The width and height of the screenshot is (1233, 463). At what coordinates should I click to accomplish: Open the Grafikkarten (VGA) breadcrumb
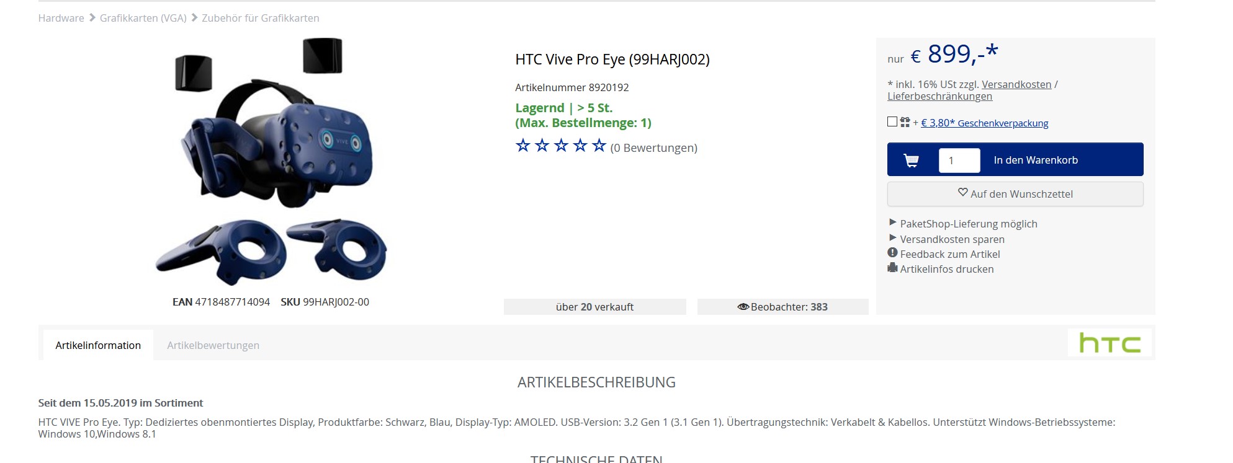[143, 18]
